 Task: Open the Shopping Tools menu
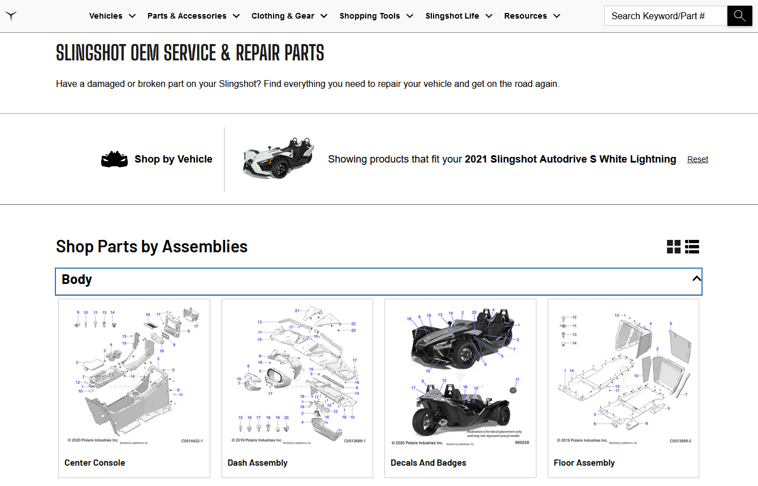pos(376,16)
